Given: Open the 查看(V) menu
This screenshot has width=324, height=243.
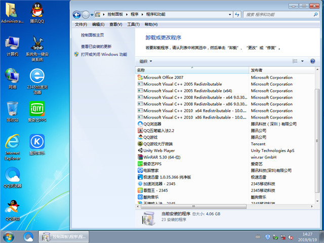Looking at the screenshot, I should pos(116,25).
